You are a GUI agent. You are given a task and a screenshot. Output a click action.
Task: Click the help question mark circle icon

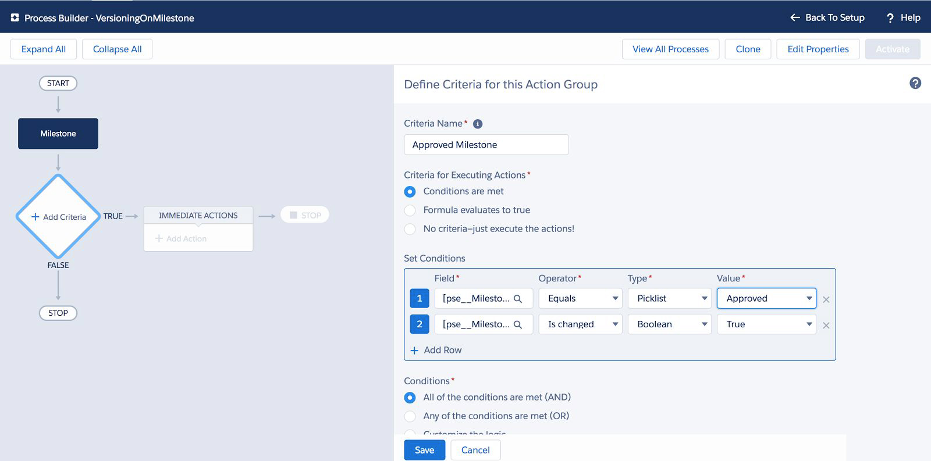[915, 83]
